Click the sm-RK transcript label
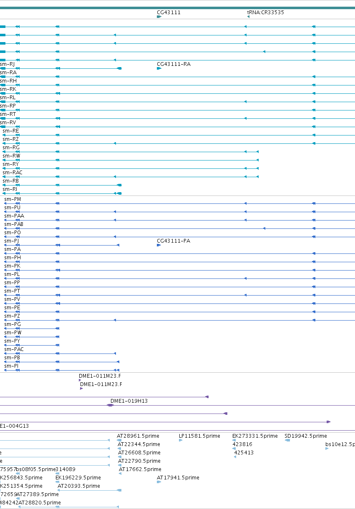The height and width of the screenshot is (509, 355). pyautogui.click(x=8, y=89)
